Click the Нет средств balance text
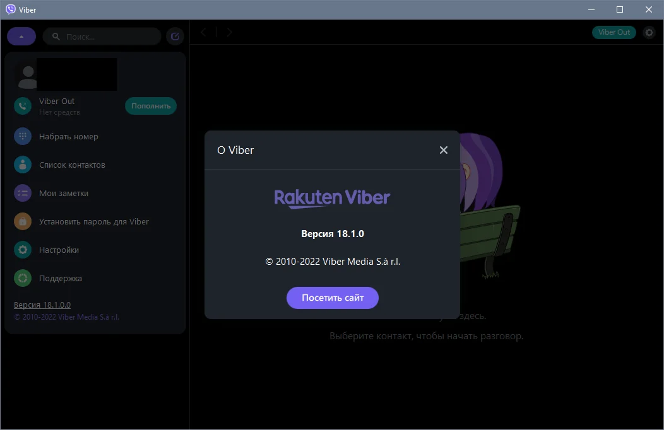The height and width of the screenshot is (430, 664). (x=59, y=112)
